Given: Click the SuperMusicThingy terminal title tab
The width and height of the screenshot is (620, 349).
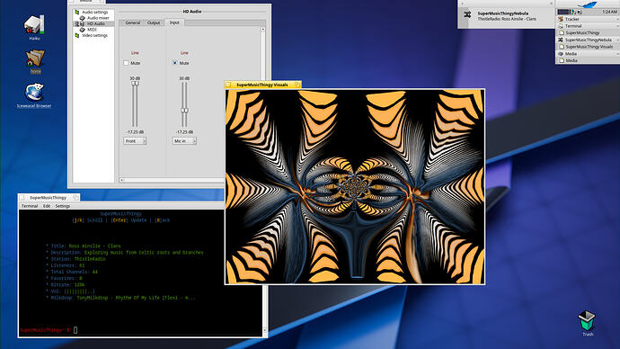Looking at the screenshot, I should [49, 198].
